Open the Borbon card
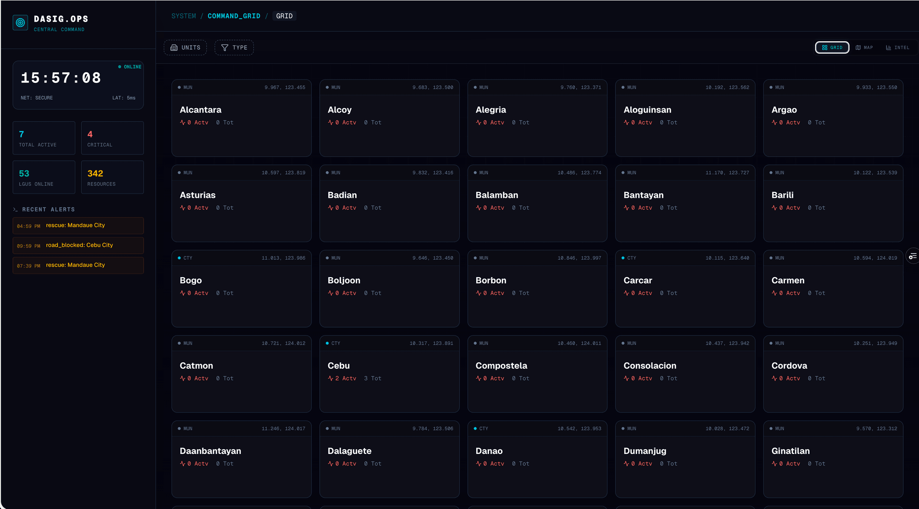 (x=538, y=289)
